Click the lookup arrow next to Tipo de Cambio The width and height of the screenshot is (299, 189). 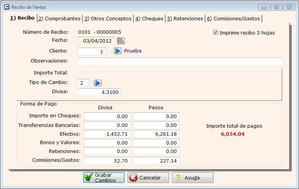(x=98, y=83)
